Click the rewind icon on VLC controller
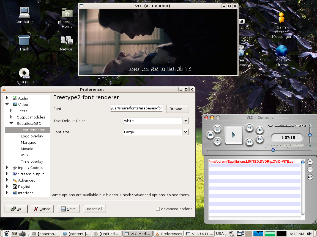This screenshot has height=237, width=317. (249, 128)
